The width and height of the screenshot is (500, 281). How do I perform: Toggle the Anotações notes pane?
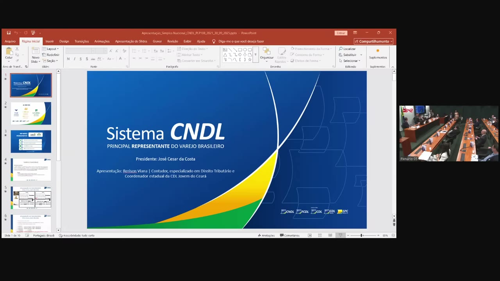click(x=266, y=235)
